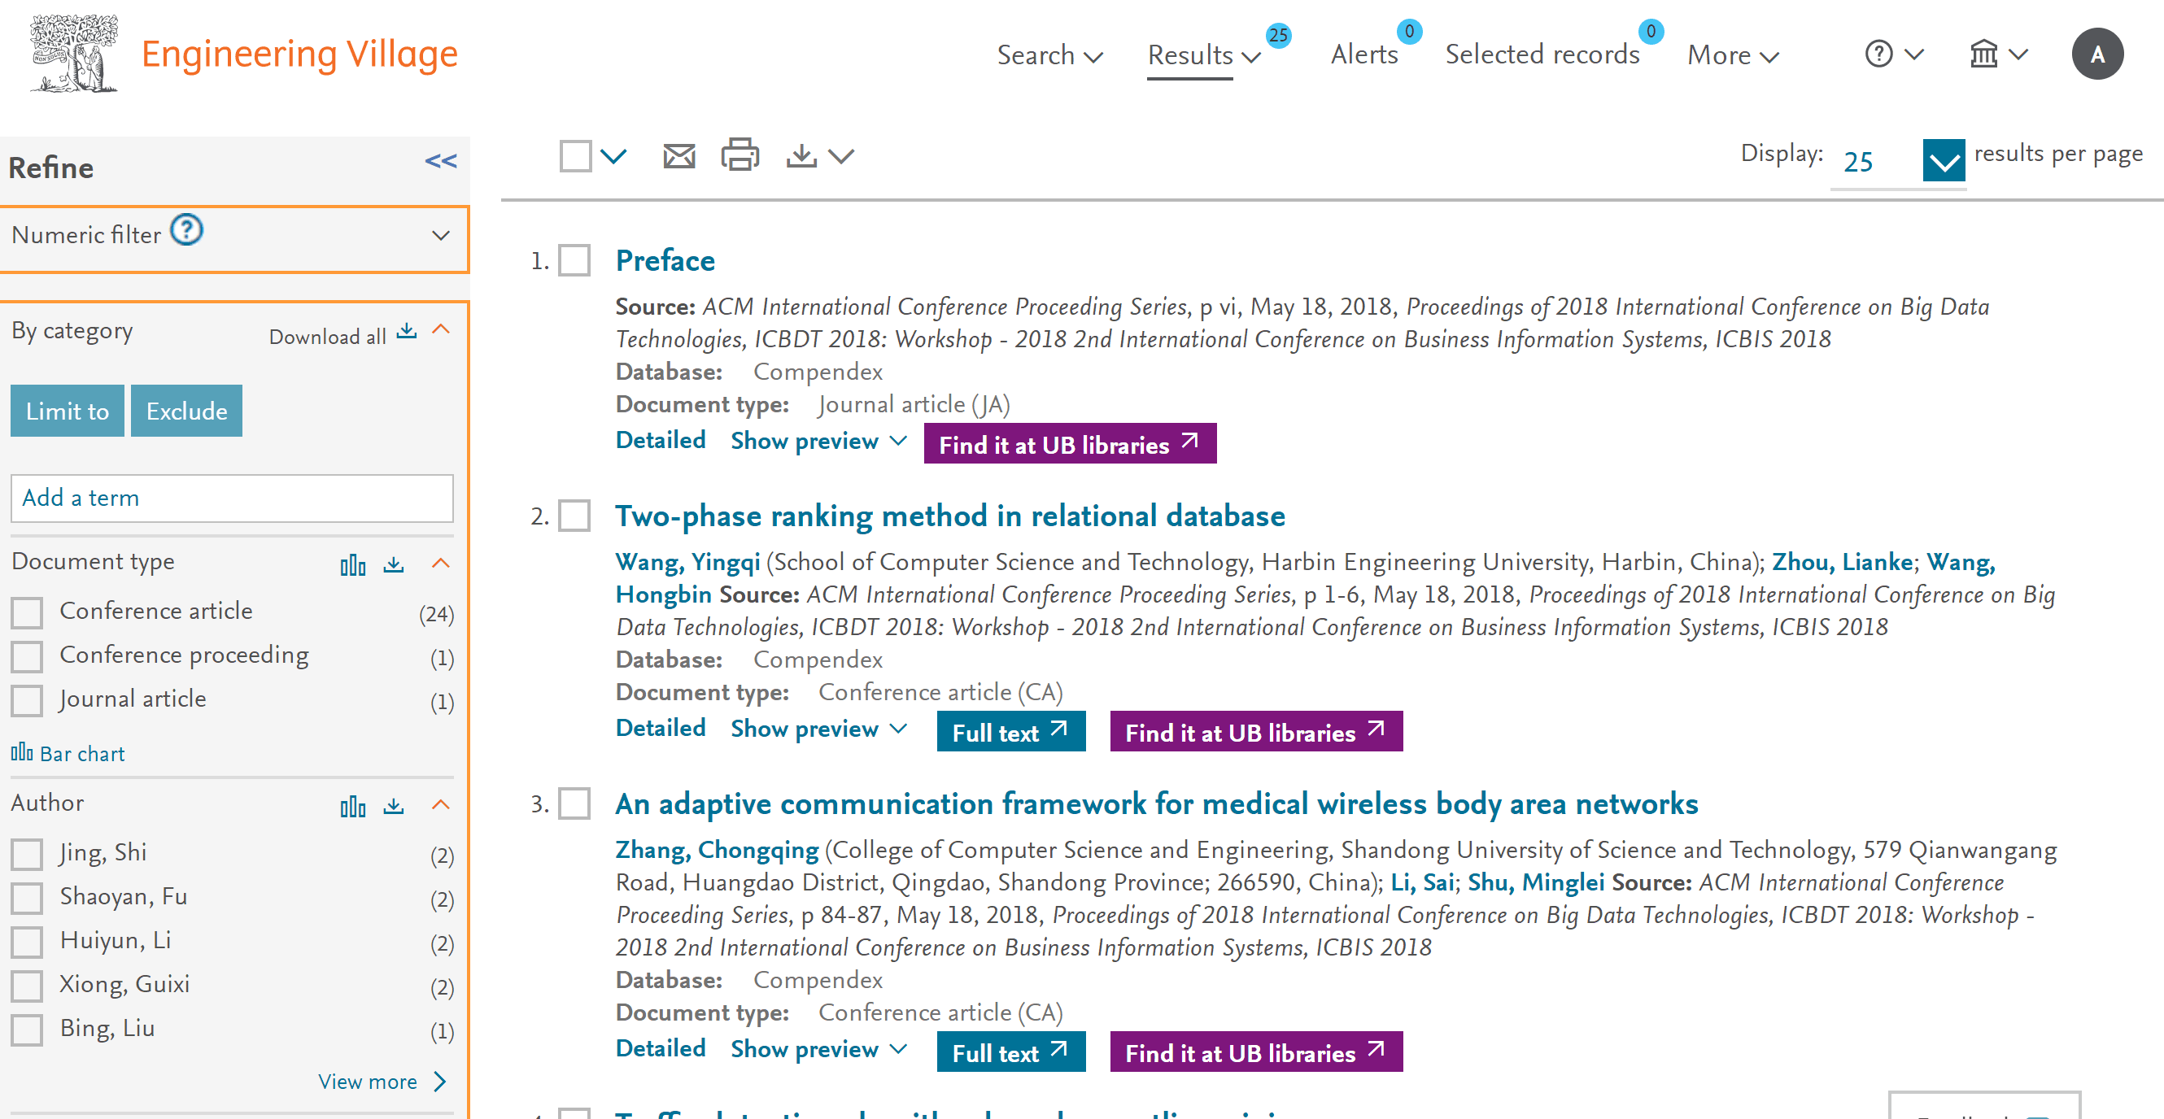
Task: Click the Limit to button
Action: point(68,411)
